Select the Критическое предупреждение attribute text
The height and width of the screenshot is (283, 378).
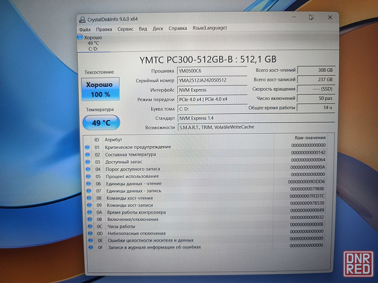pos(138,147)
